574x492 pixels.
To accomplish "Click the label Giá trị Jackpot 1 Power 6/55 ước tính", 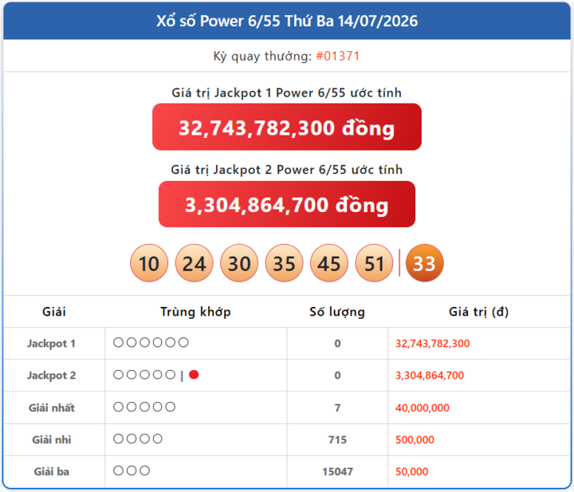I will [x=287, y=93].
